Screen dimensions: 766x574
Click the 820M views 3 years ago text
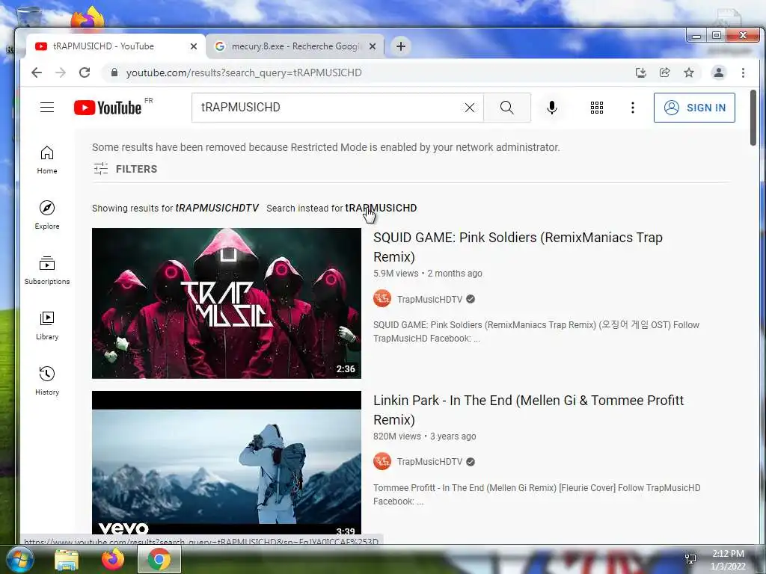point(425,436)
